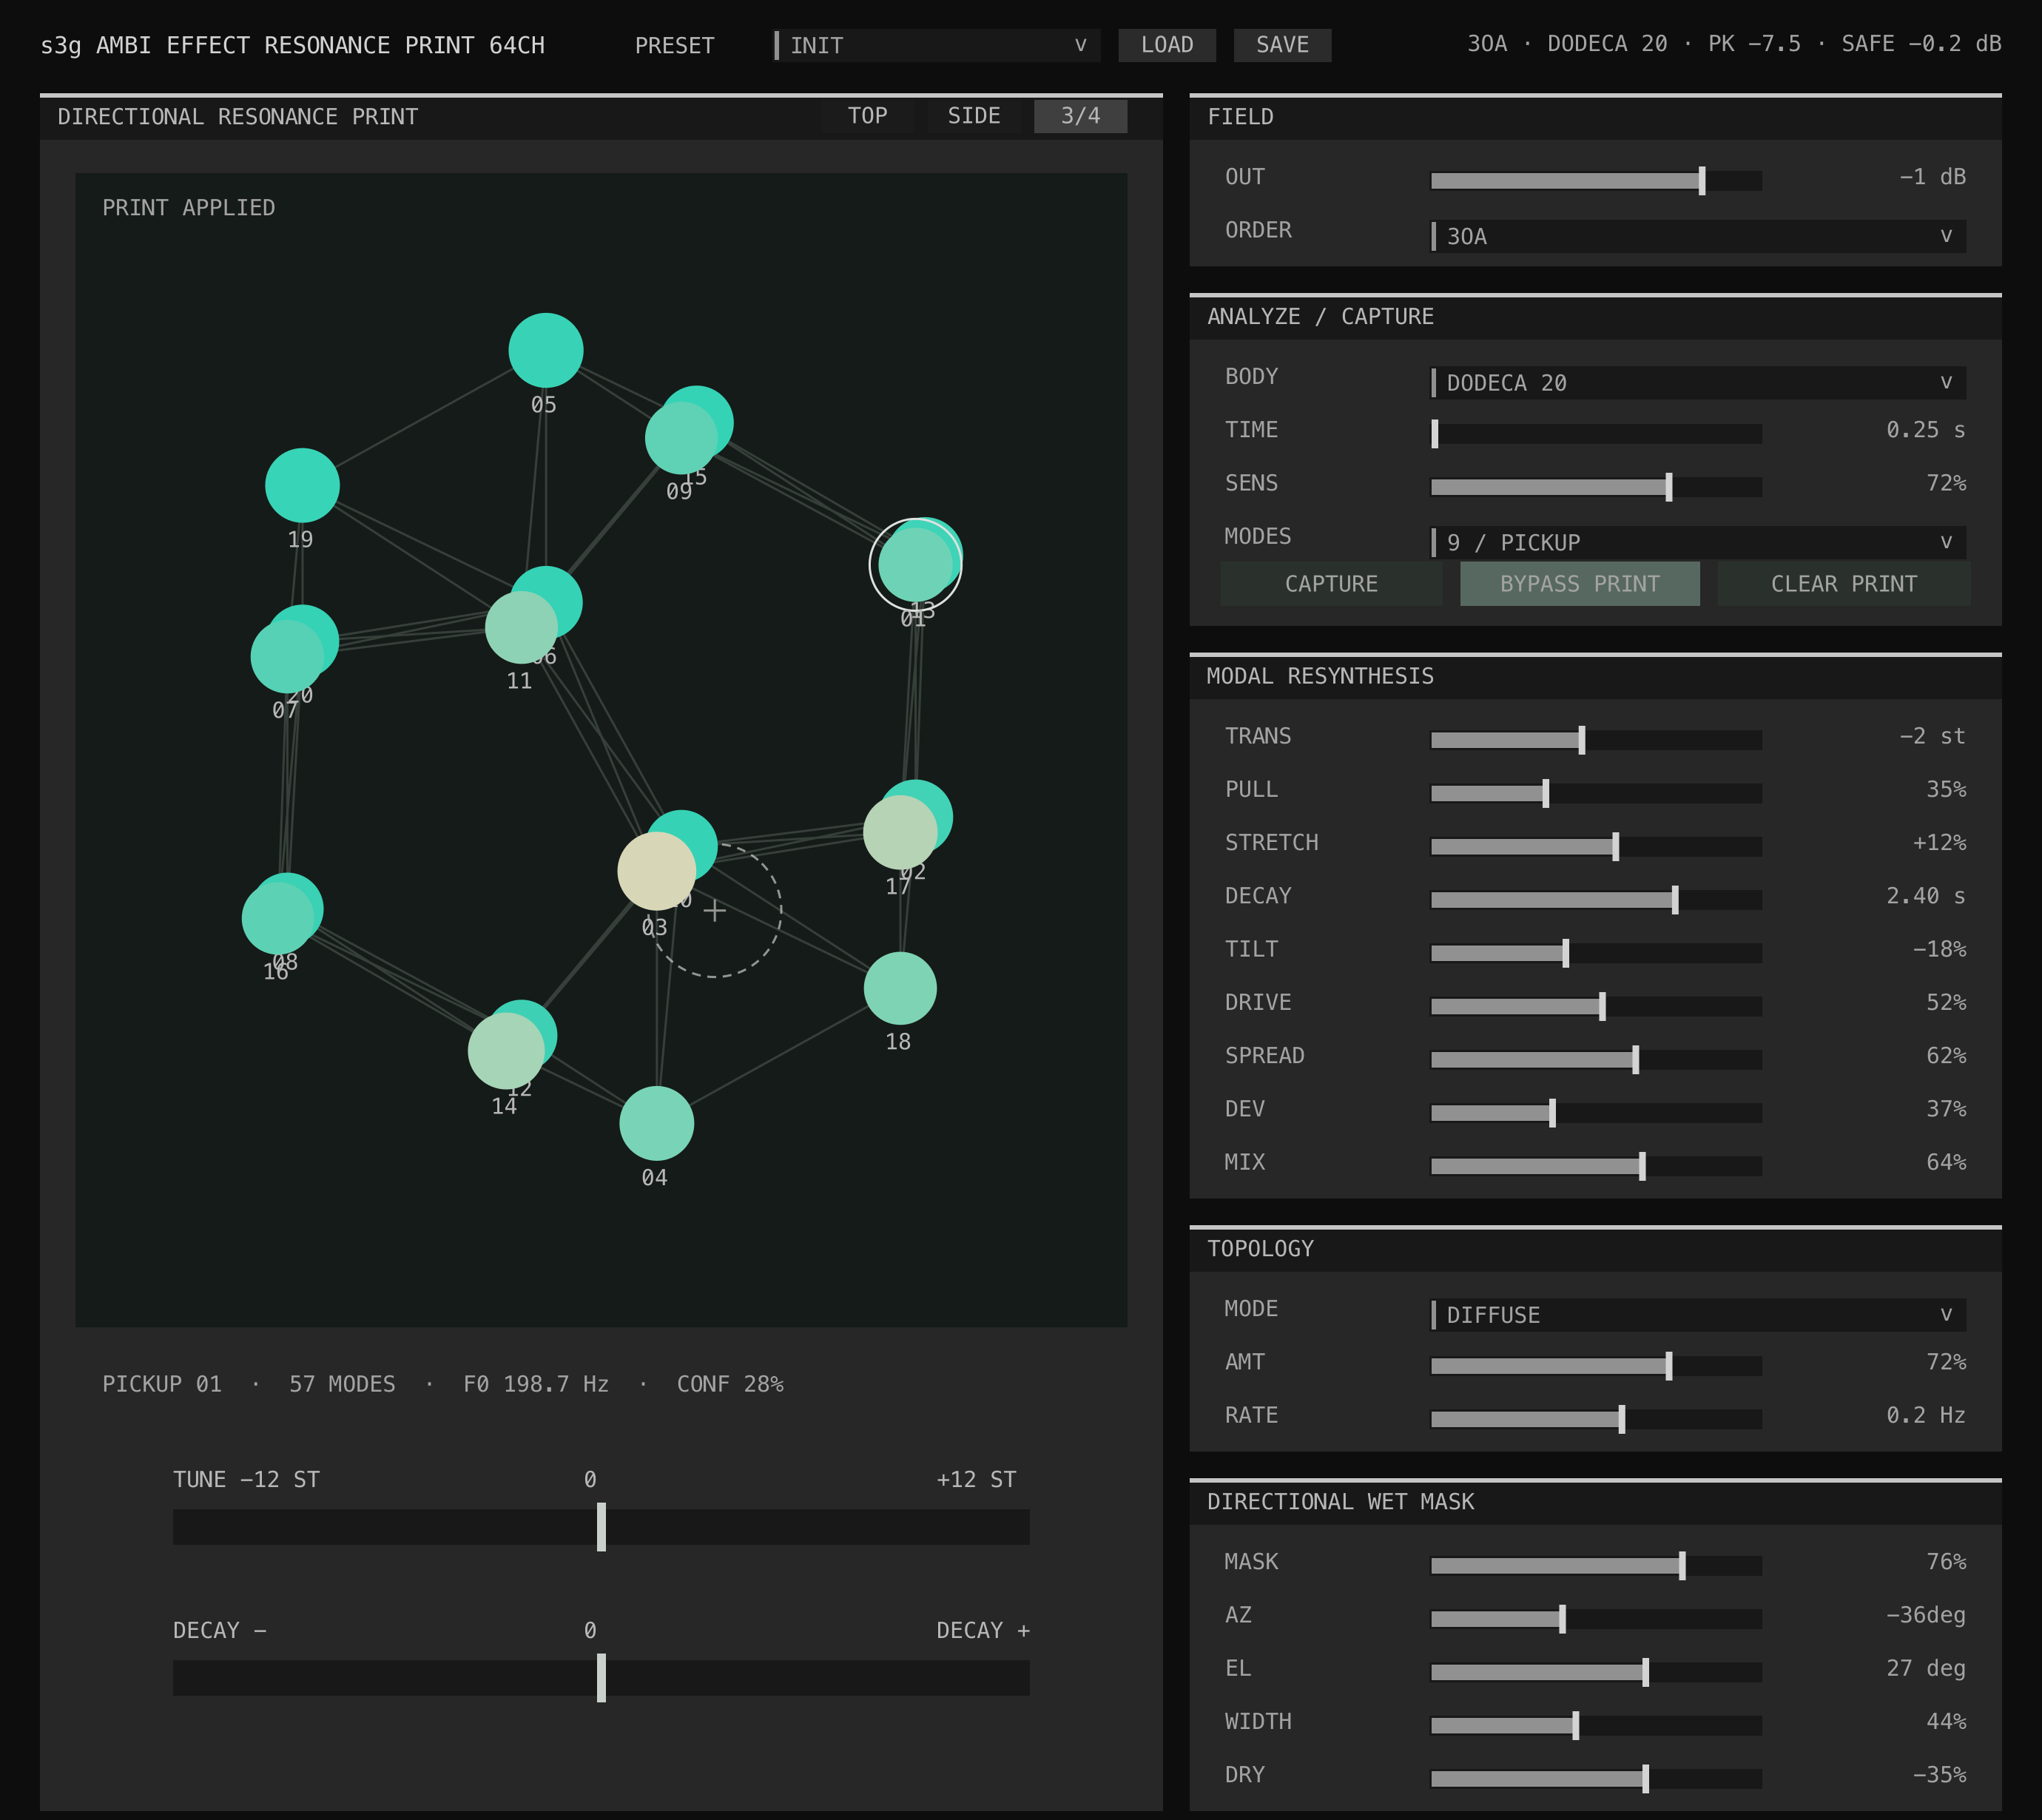The height and width of the screenshot is (1820, 2042).
Task: Open the PRESET dropdown showing INIT
Action: pos(937,45)
